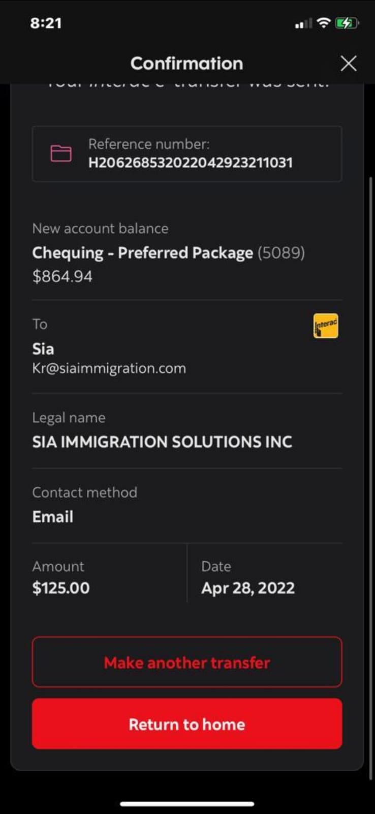Tap the home indicator bar at bottom
This screenshot has height=814, width=375.
187,804
